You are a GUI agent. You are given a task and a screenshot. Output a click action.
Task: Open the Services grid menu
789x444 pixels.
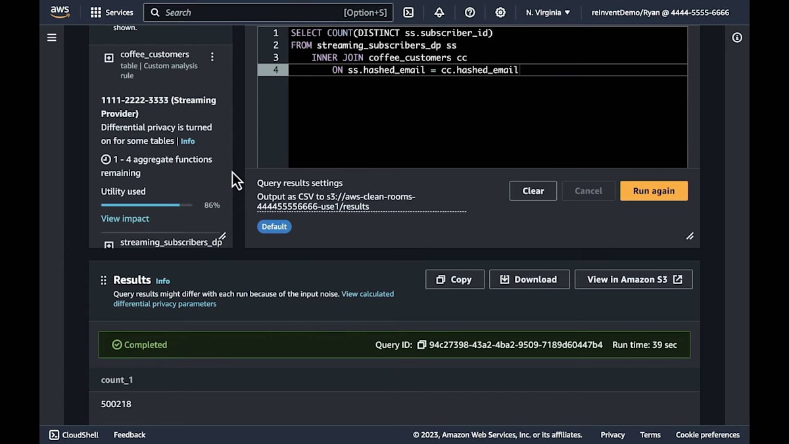pos(112,12)
